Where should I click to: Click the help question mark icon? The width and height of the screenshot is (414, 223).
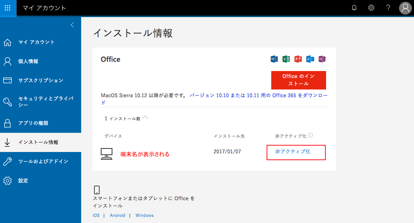(388, 8)
